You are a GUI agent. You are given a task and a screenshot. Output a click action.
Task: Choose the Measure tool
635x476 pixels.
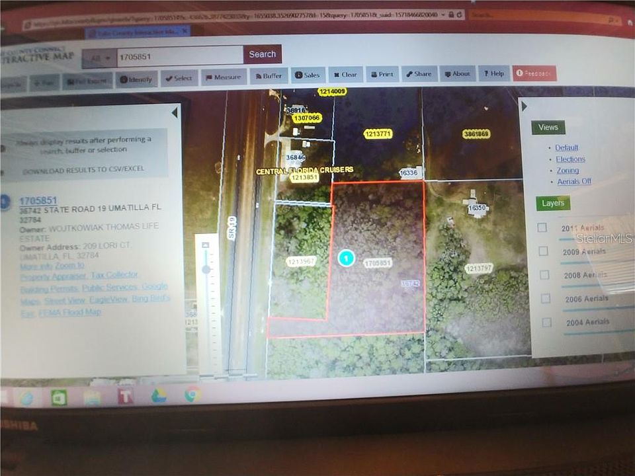coord(224,77)
